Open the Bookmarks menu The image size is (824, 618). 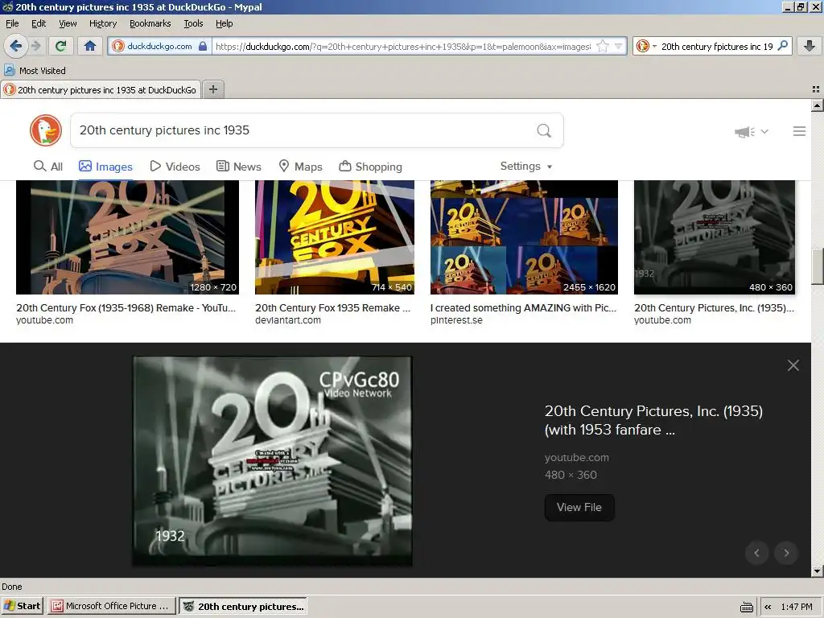pyautogui.click(x=150, y=23)
